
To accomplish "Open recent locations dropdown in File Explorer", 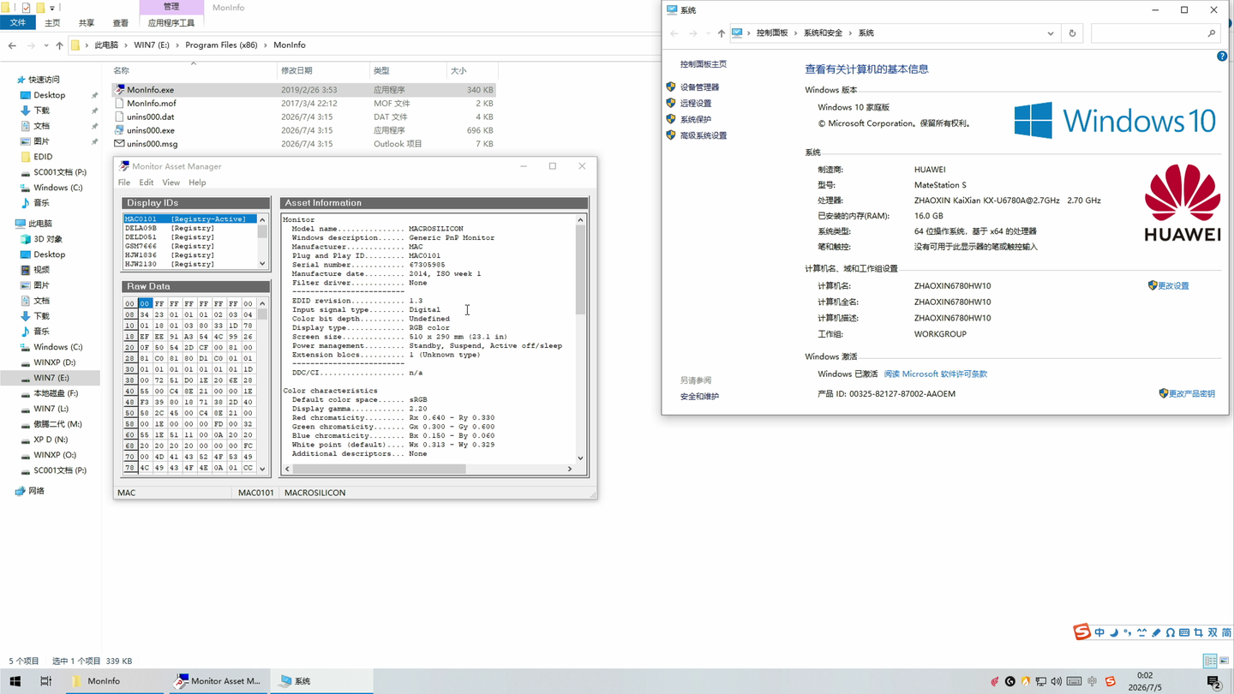I will [x=45, y=45].
